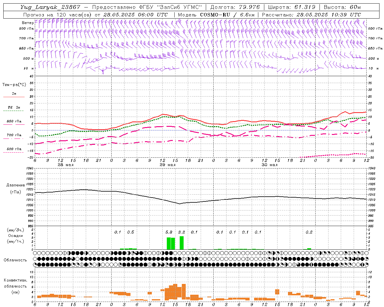Click the Давление pressure panel label
Viewport: 384px width, 307px height.
[16, 185]
